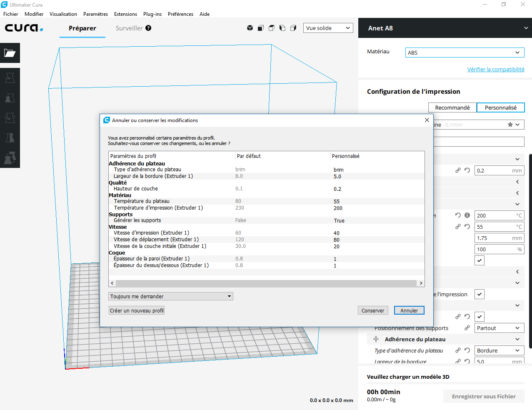Image resolution: width=532 pixels, height=410 pixels.
Task: Click the link icon beside Positionnement des supports
Action: [x=467, y=328]
